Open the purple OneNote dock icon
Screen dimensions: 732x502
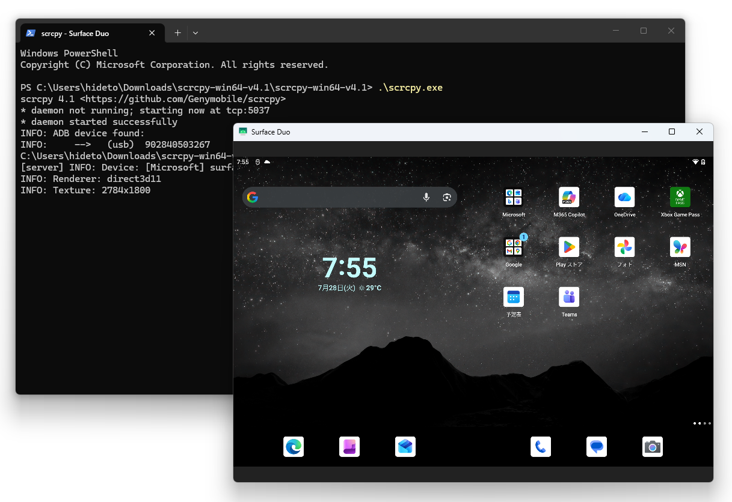tap(349, 447)
